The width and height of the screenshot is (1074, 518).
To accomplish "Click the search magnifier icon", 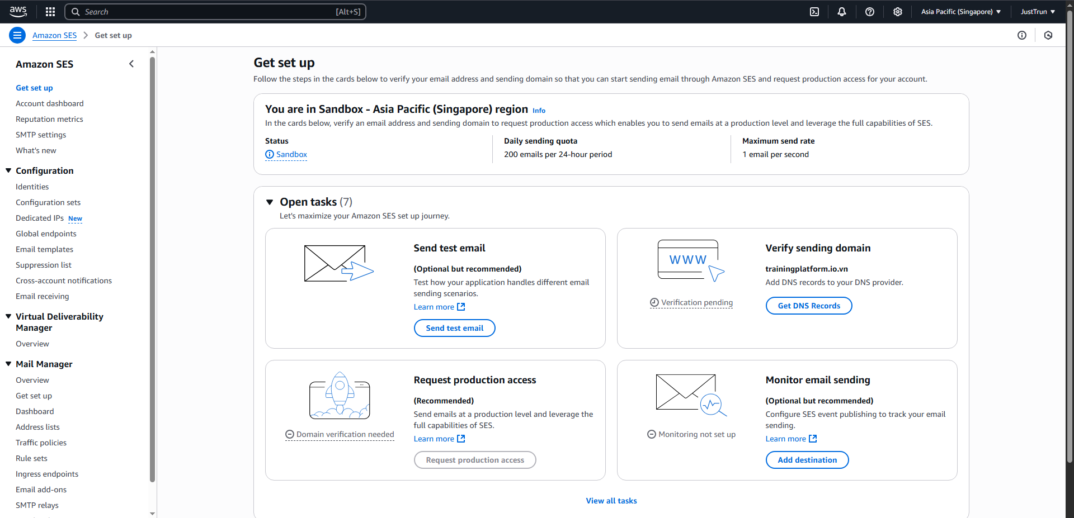I will pyautogui.click(x=76, y=12).
